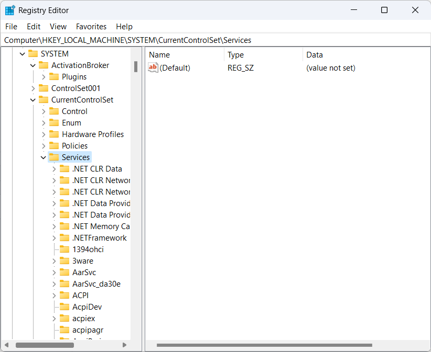
Task: Select the .NETFramework folder icon
Action: pos(64,238)
